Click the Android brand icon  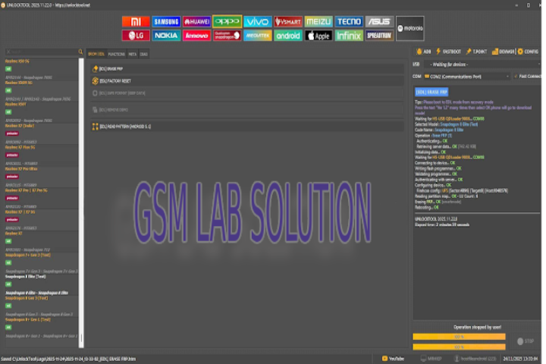click(x=288, y=35)
